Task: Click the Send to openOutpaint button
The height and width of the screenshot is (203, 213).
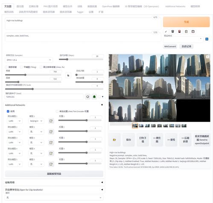Action: [202, 140]
